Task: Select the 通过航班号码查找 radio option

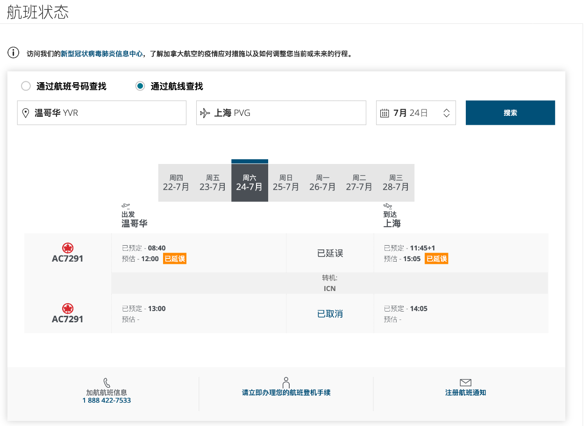Action: (26, 86)
